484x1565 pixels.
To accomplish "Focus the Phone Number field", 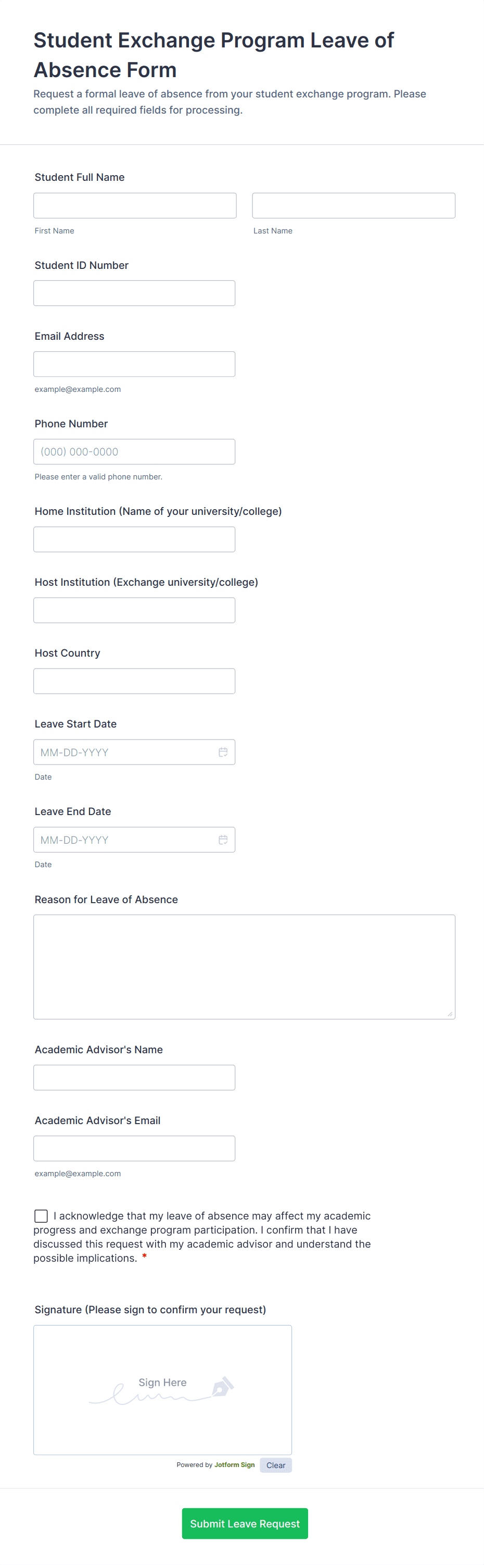I will [134, 451].
